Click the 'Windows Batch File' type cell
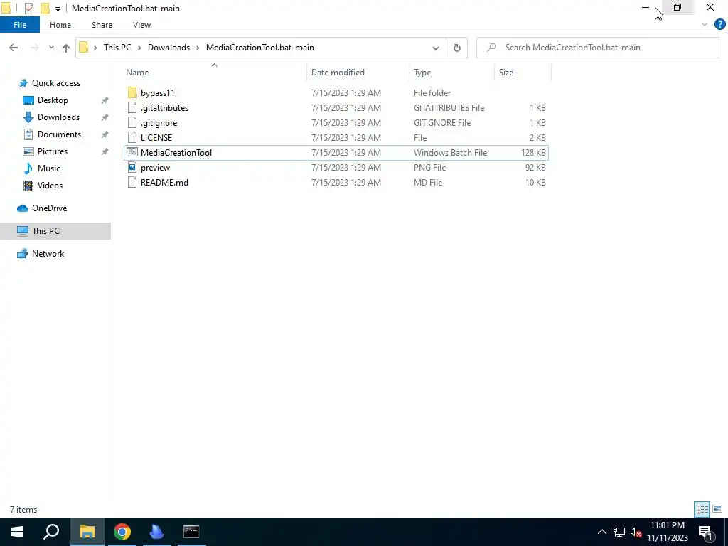 pyautogui.click(x=450, y=152)
